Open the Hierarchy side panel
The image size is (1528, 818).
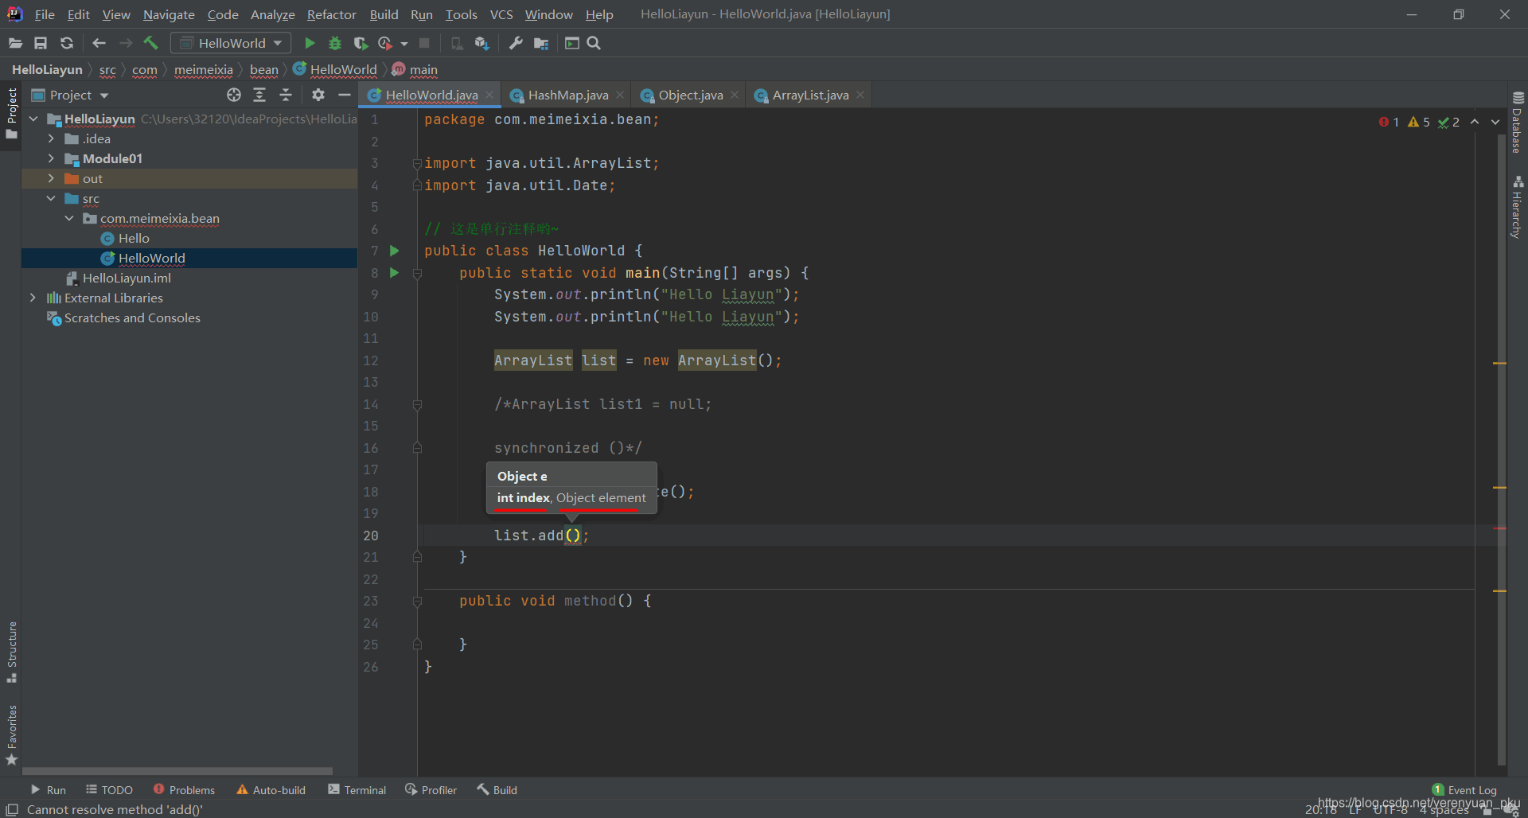[x=1517, y=207]
